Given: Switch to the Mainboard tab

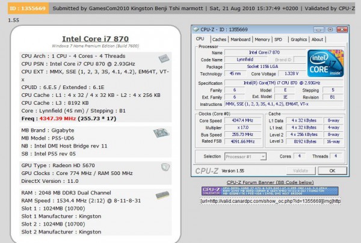Looking at the screenshot, I should pyautogui.click(x=240, y=39).
